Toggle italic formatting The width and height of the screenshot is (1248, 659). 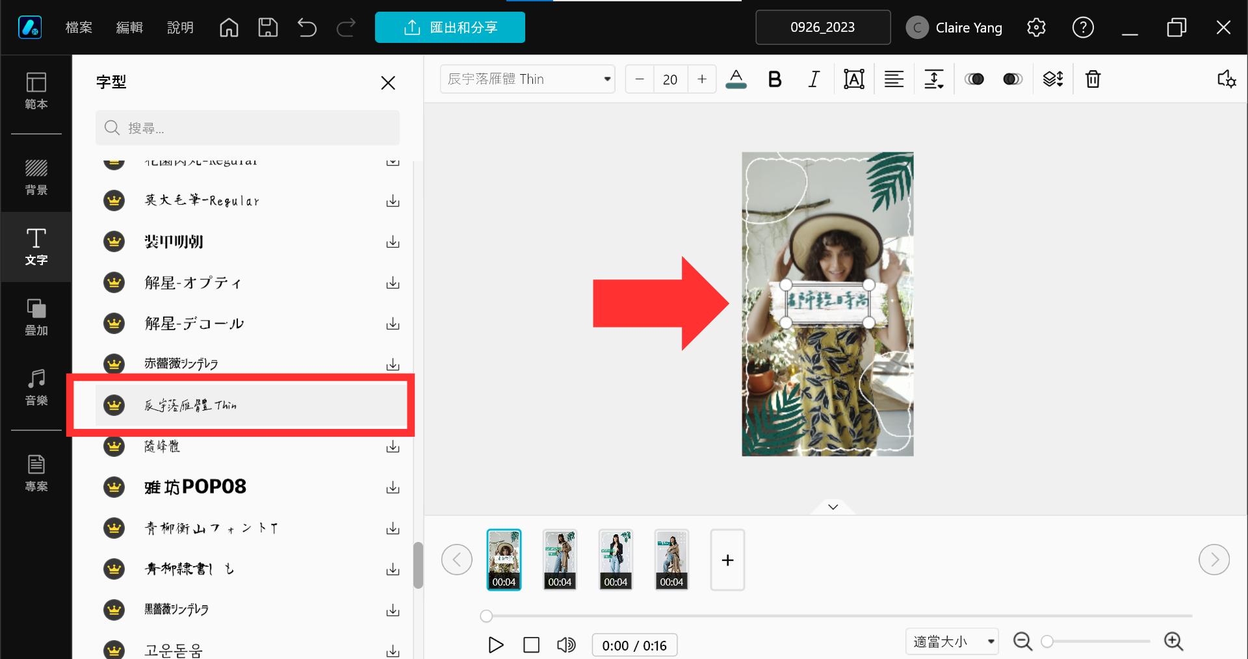click(813, 79)
